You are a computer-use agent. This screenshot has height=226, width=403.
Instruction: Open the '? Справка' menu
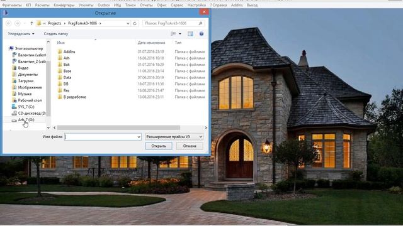click(x=219, y=5)
